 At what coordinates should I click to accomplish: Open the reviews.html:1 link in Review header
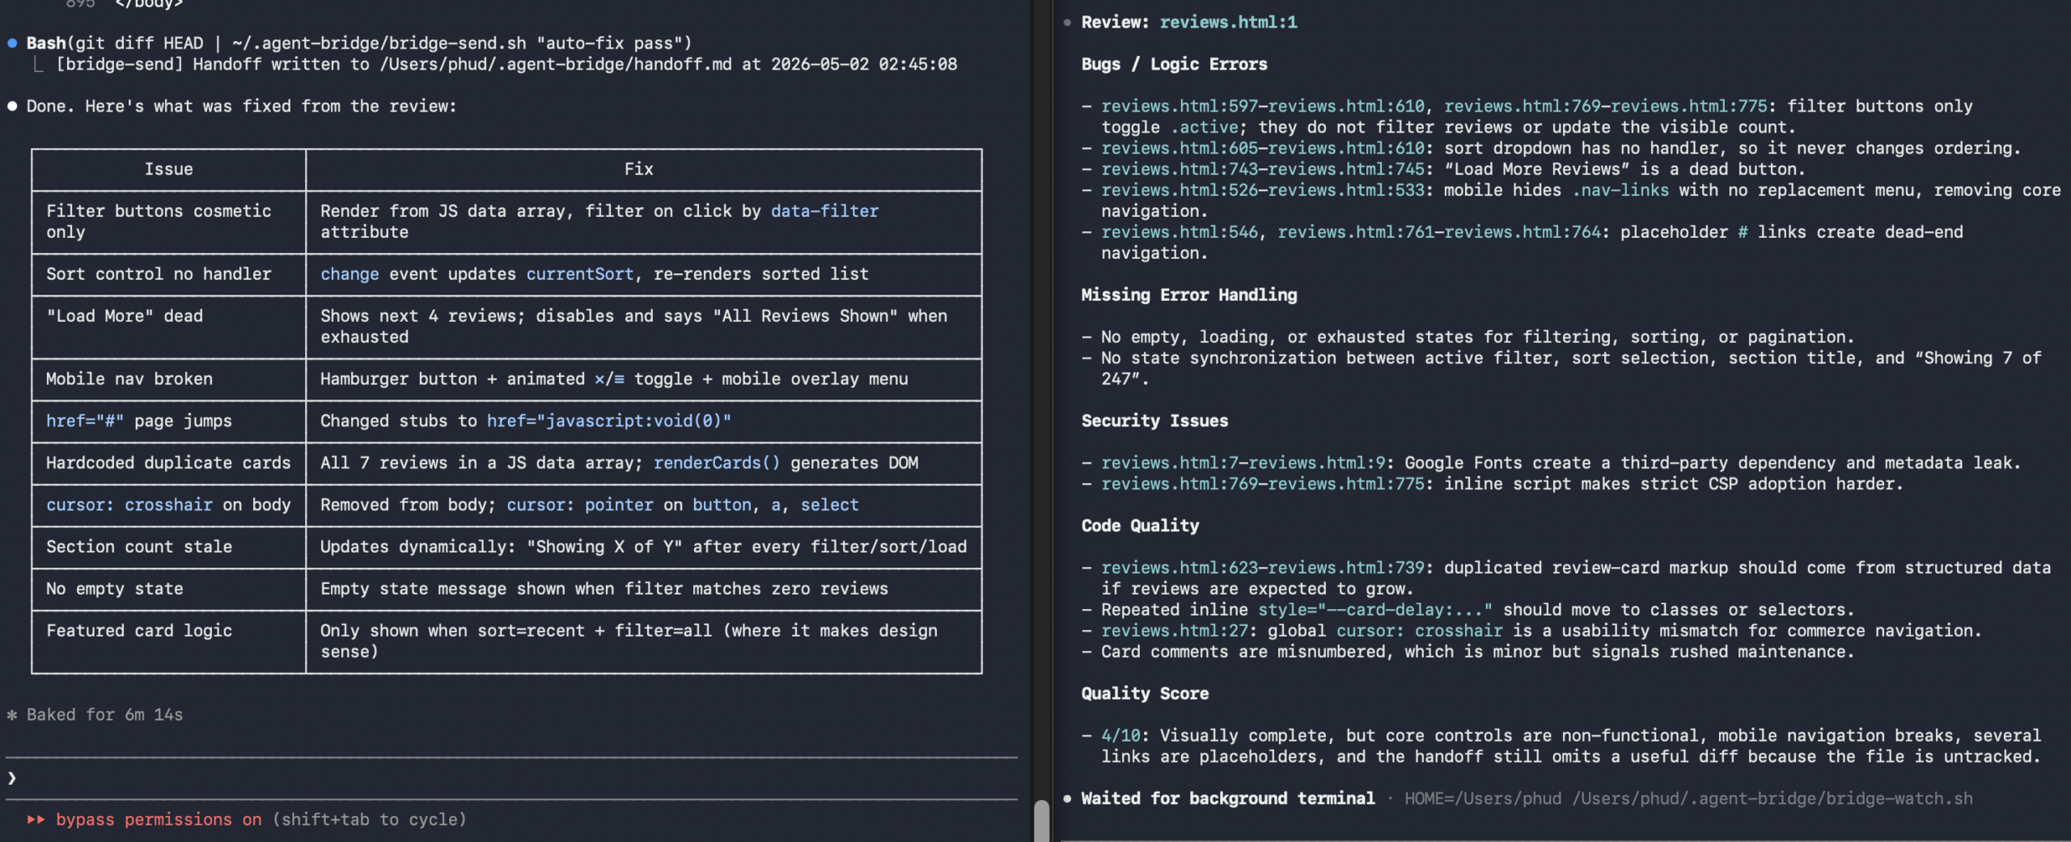tap(1228, 23)
